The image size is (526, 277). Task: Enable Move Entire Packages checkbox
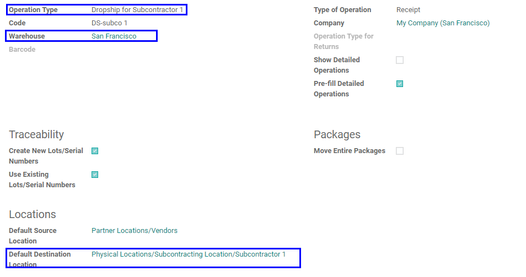[x=400, y=151]
